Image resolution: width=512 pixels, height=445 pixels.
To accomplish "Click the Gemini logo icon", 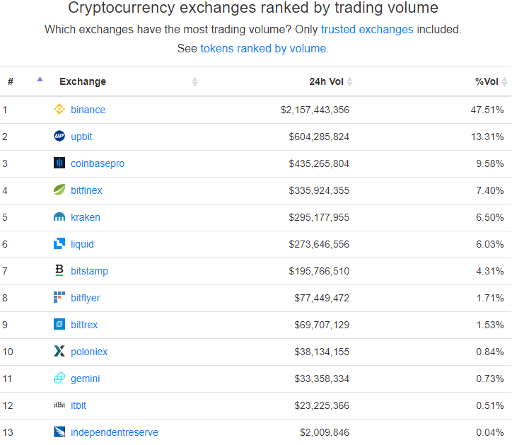I will click(59, 378).
